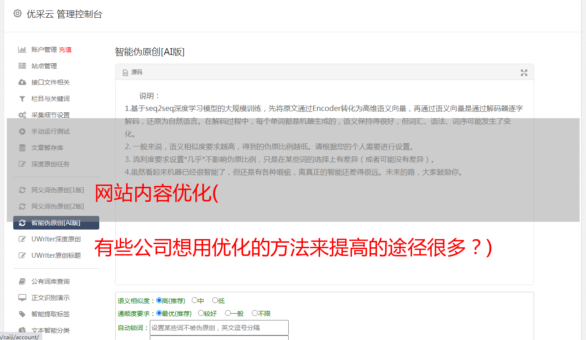
Task: Open UWriter原创标题 sidebar link
Action: [x=56, y=255]
